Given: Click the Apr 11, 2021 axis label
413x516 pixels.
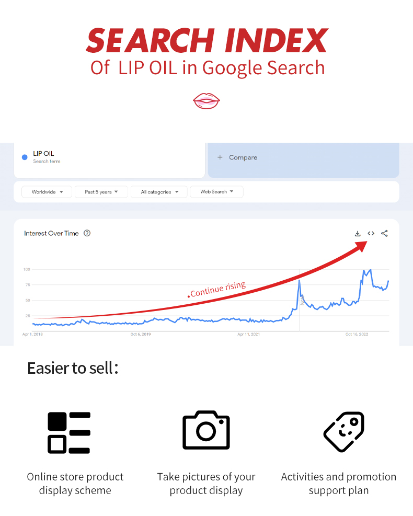Looking at the screenshot, I should click(248, 334).
